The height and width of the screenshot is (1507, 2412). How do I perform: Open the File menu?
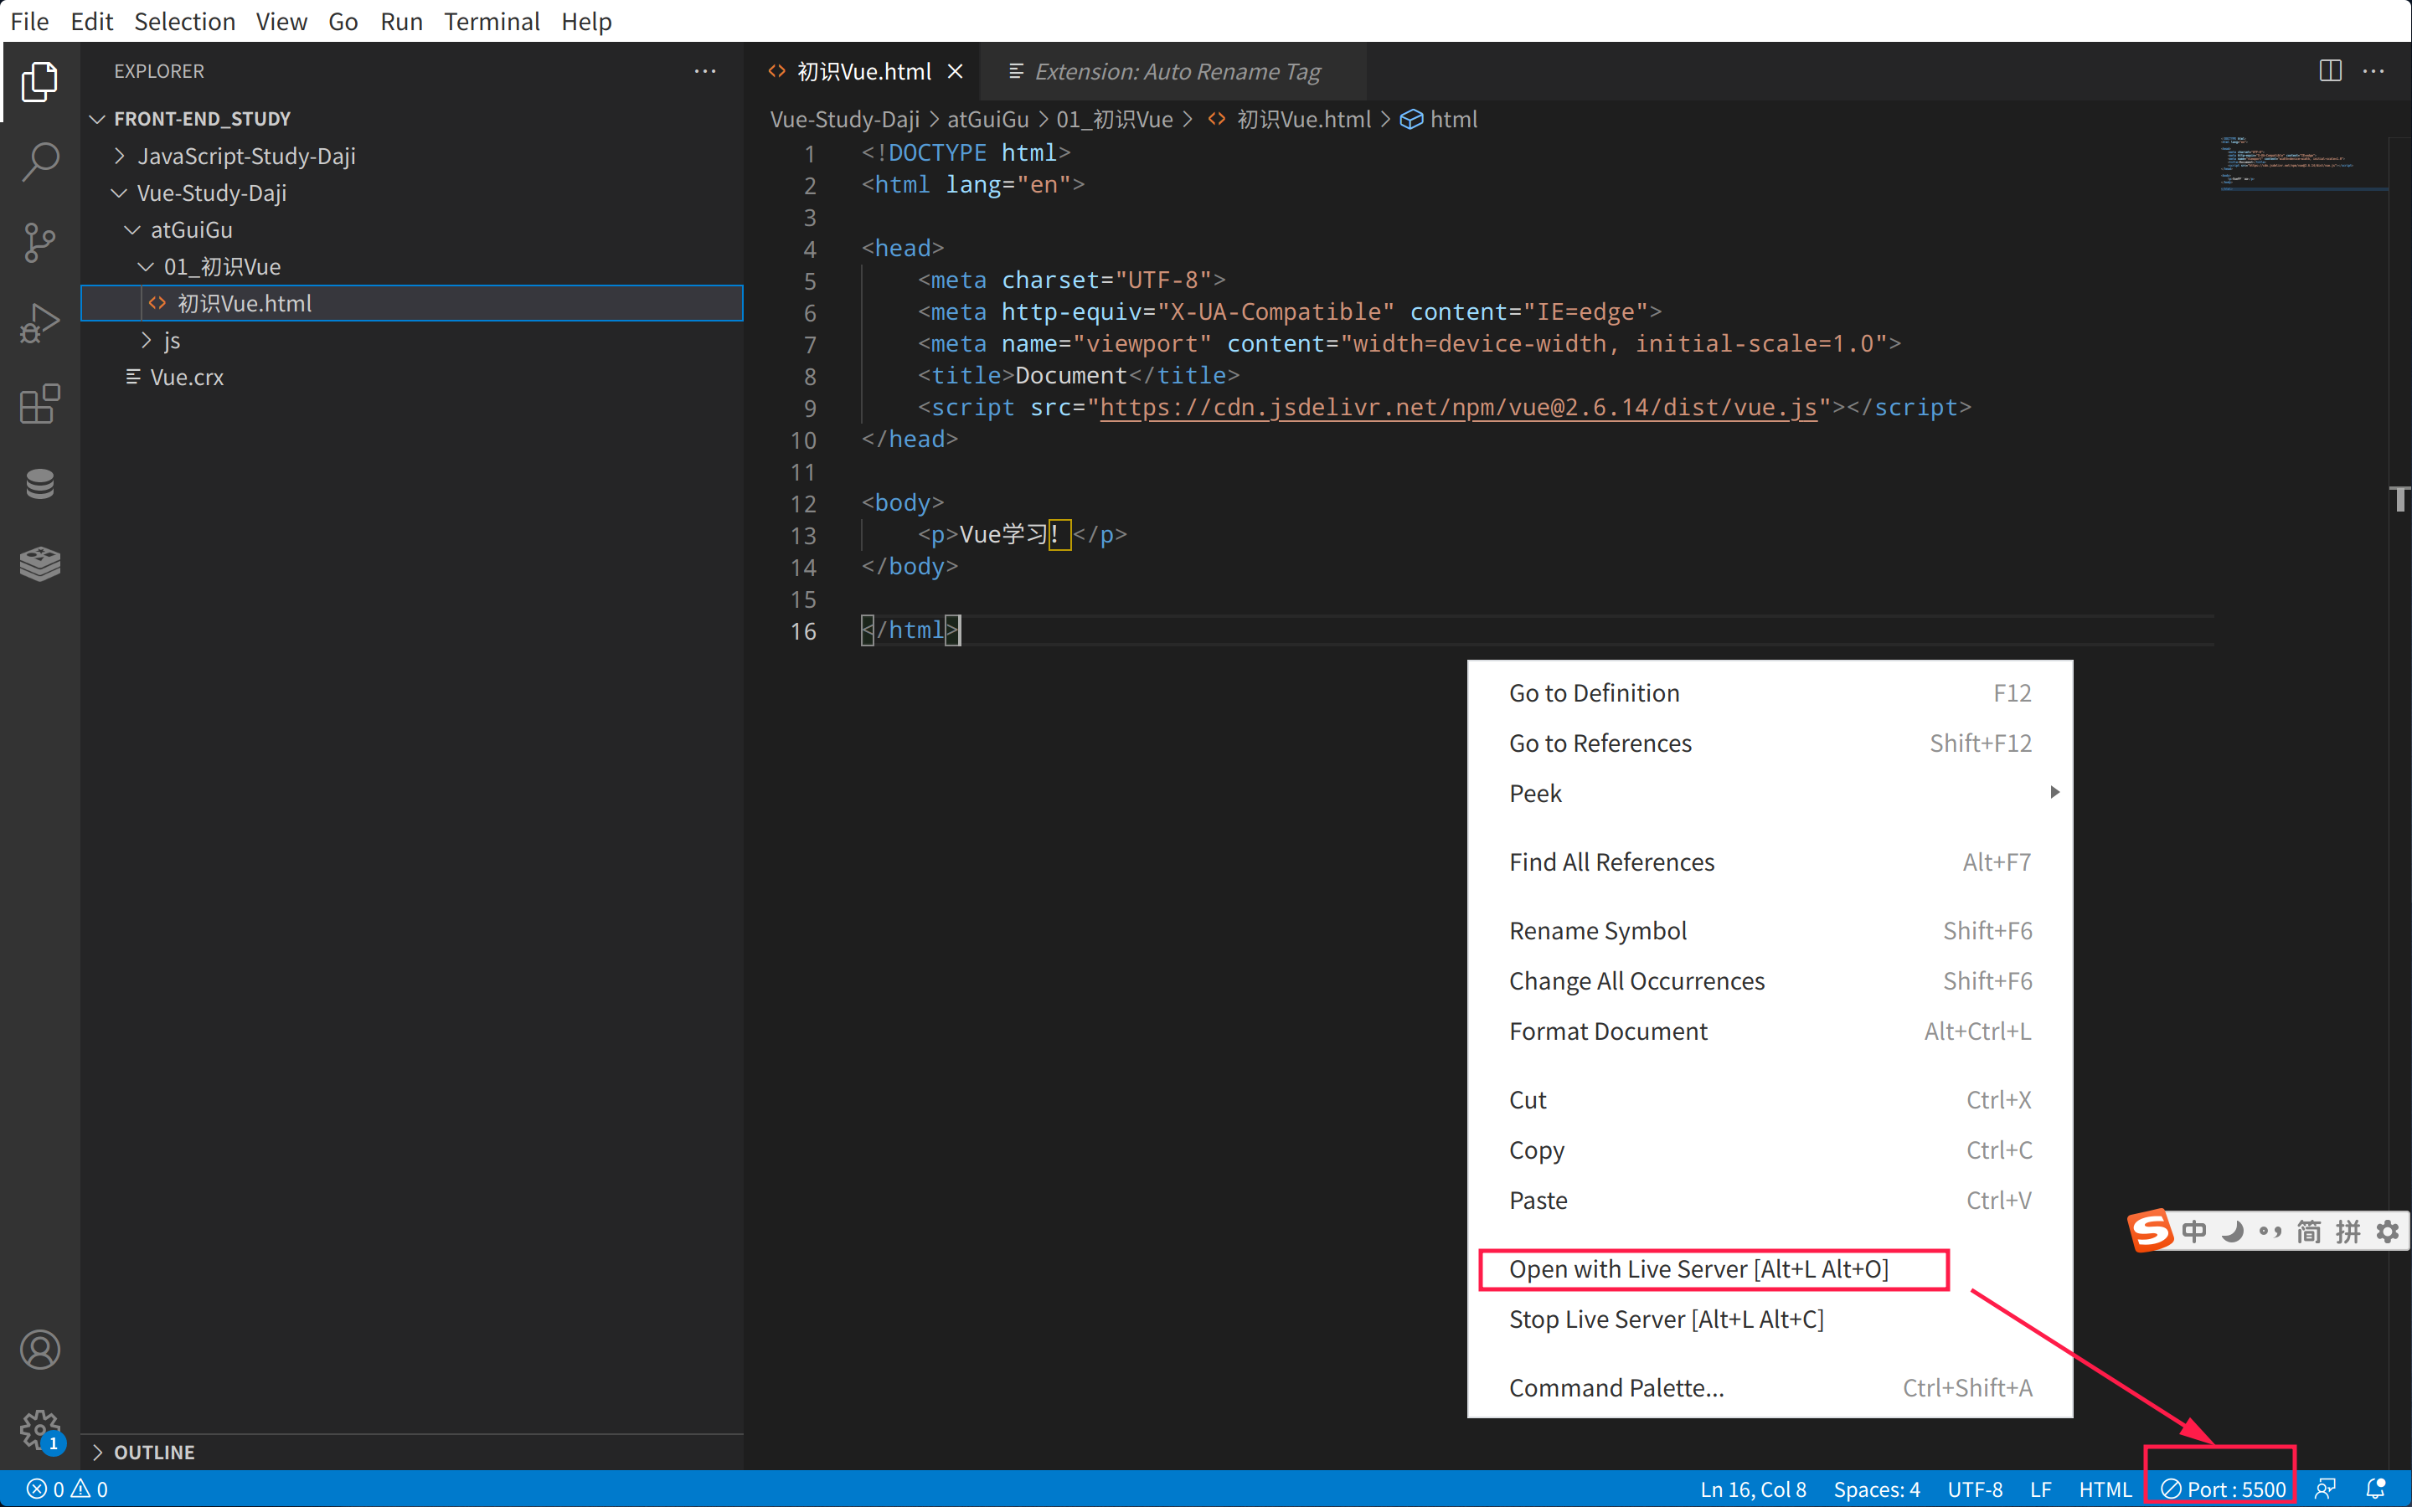(x=30, y=21)
